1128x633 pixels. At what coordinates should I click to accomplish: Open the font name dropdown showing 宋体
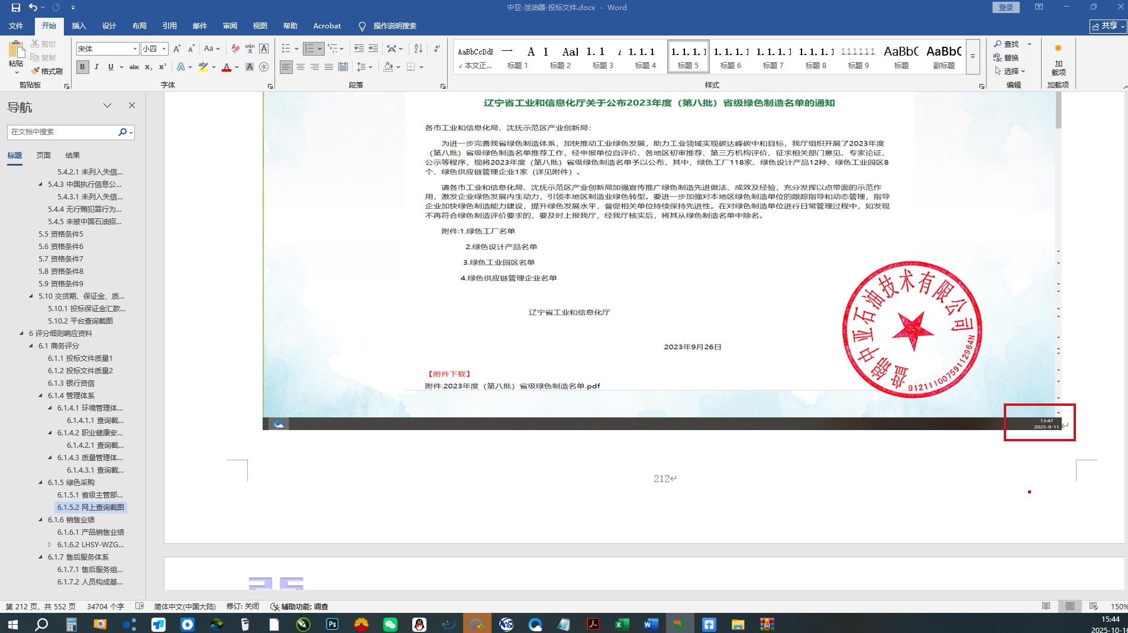click(x=135, y=49)
